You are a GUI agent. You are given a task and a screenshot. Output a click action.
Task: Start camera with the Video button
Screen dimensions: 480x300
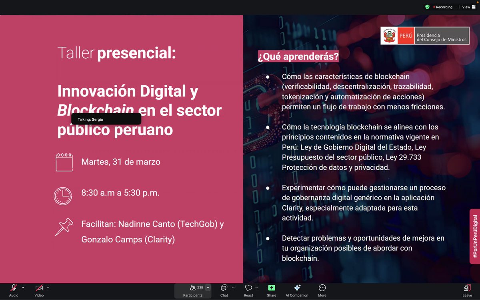(x=39, y=290)
